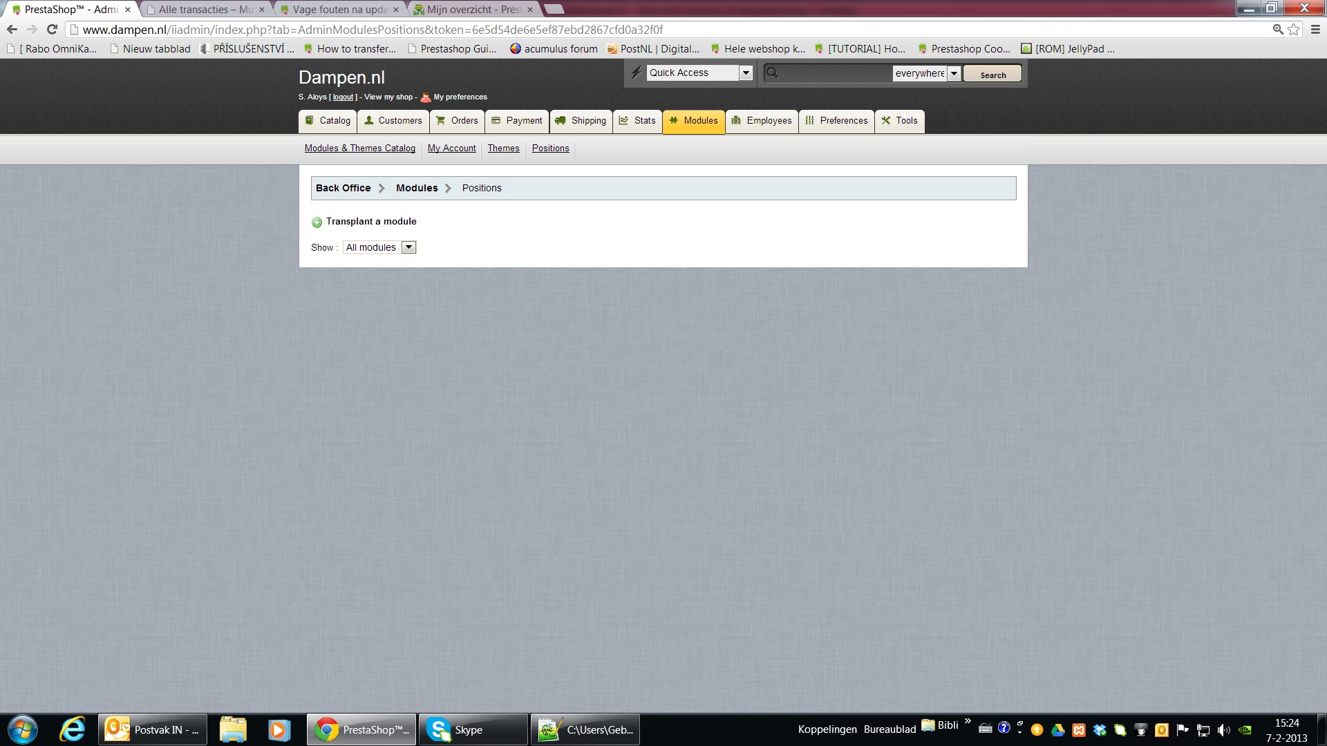Open the Orders admin tab
The height and width of the screenshot is (746, 1327).
point(457,121)
